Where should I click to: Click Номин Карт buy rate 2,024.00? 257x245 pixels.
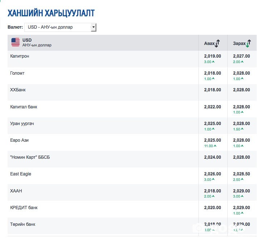212,157
